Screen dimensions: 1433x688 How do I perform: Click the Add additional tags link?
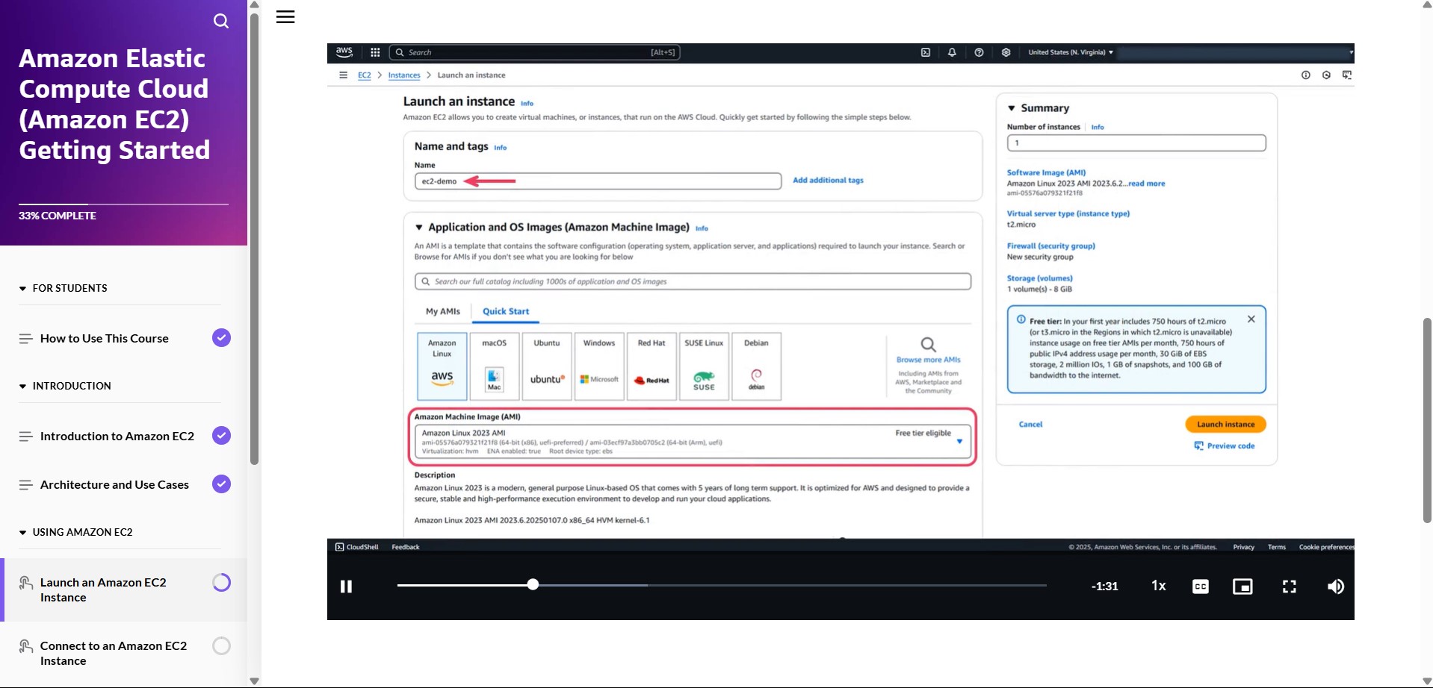coord(828,180)
